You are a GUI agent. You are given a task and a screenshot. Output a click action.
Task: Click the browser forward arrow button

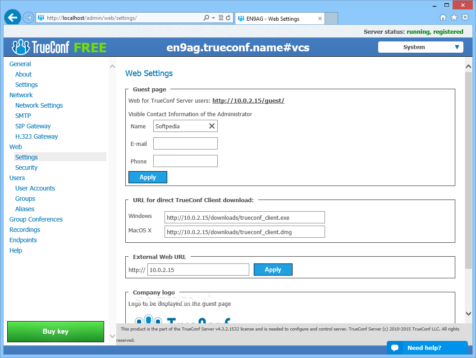[x=28, y=18]
